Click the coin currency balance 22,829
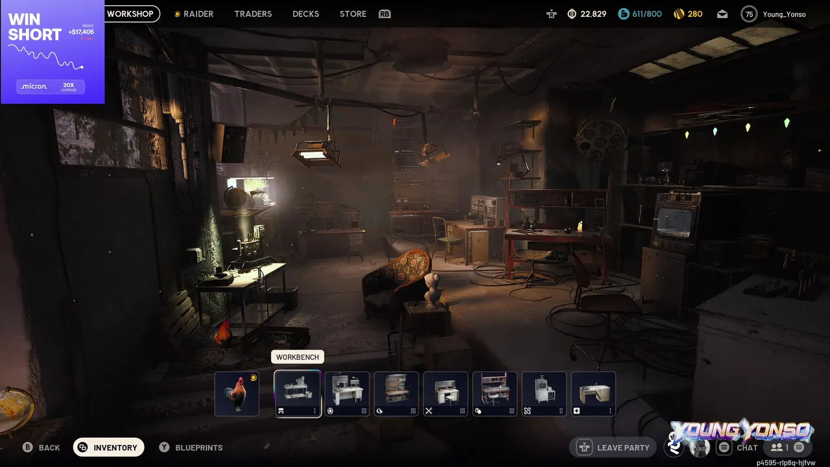The height and width of the screenshot is (467, 830). (x=587, y=14)
